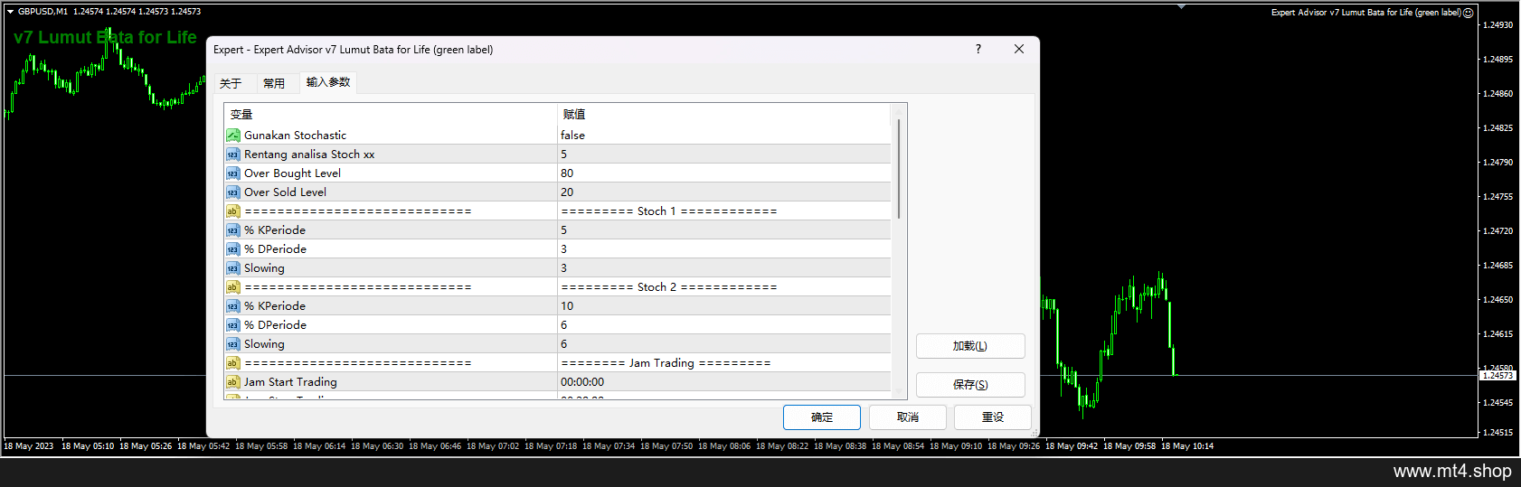Select the Jam Start Trading variable name
The width and height of the screenshot is (1521, 487).
(290, 382)
